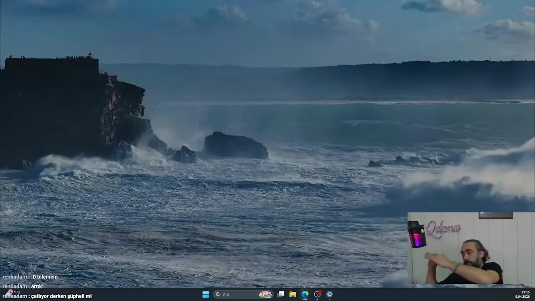This screenshot has width=535, height=301.
Task: Open the Windows Start menu
Action: (206, 294)
